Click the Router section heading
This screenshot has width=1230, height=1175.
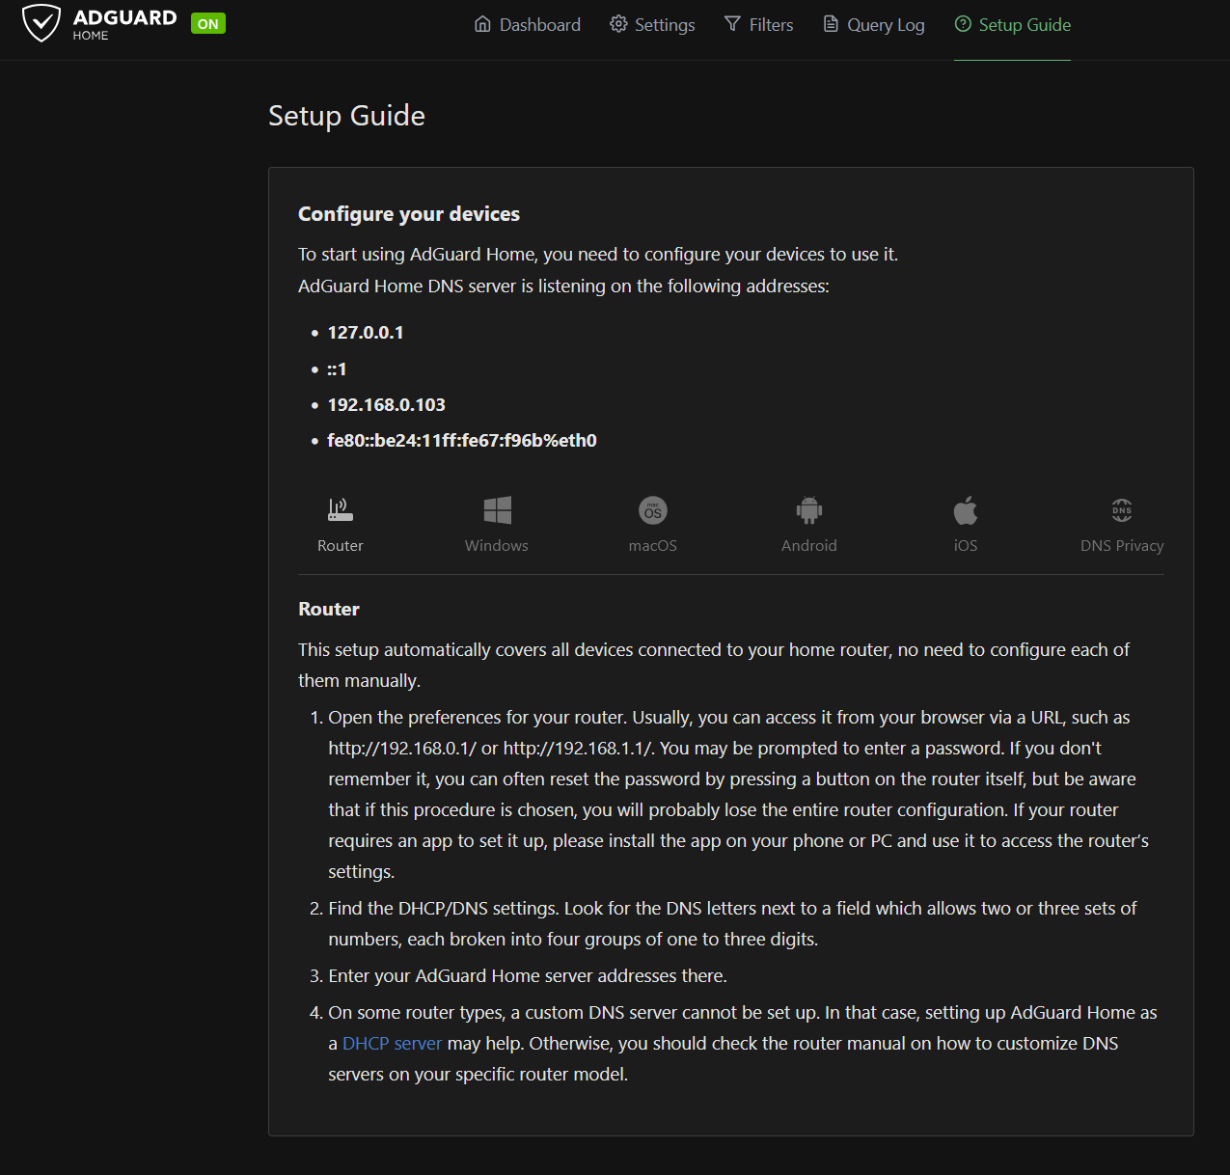329,609
